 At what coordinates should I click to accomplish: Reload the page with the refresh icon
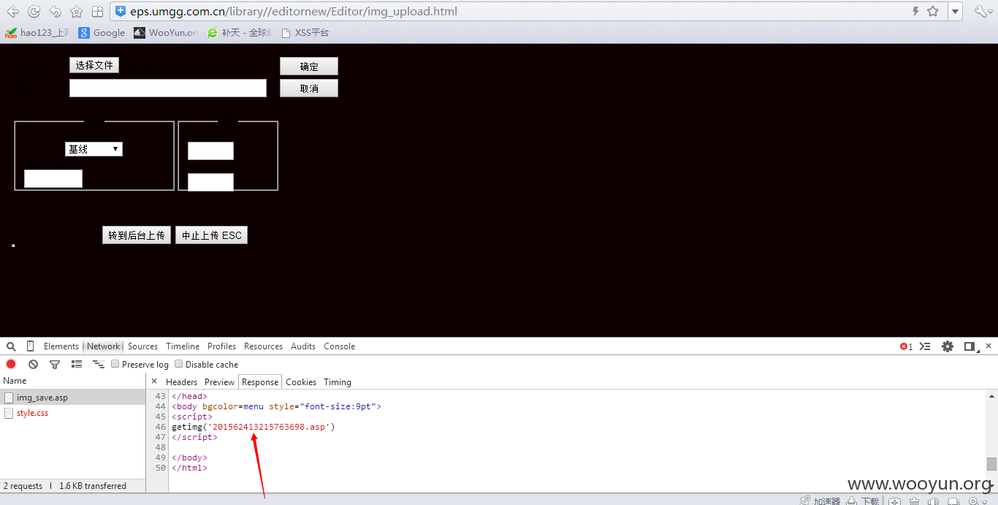34,12
